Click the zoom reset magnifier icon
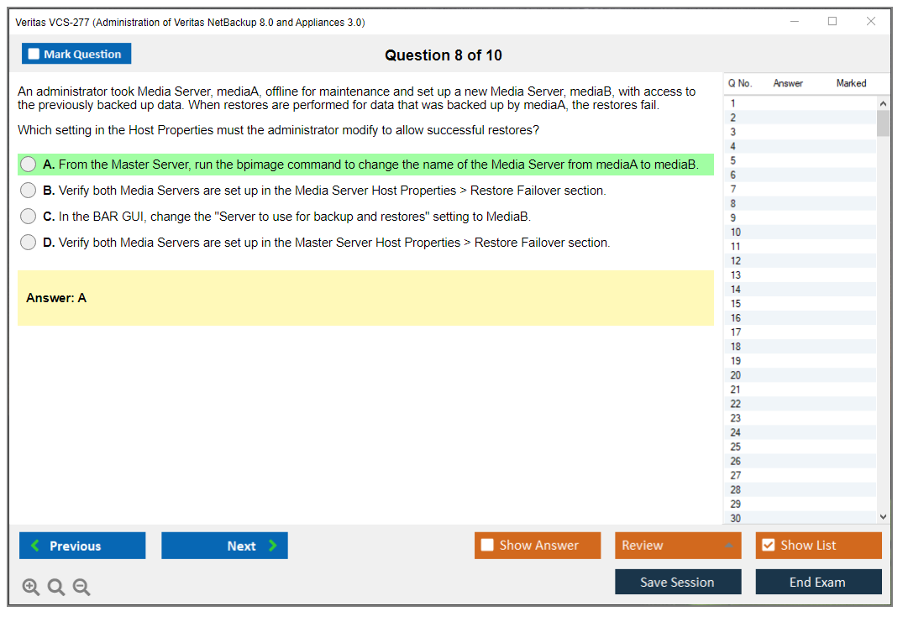Viewport: 903px width, 617px height. pyautogui.click(x=56, y=588)
